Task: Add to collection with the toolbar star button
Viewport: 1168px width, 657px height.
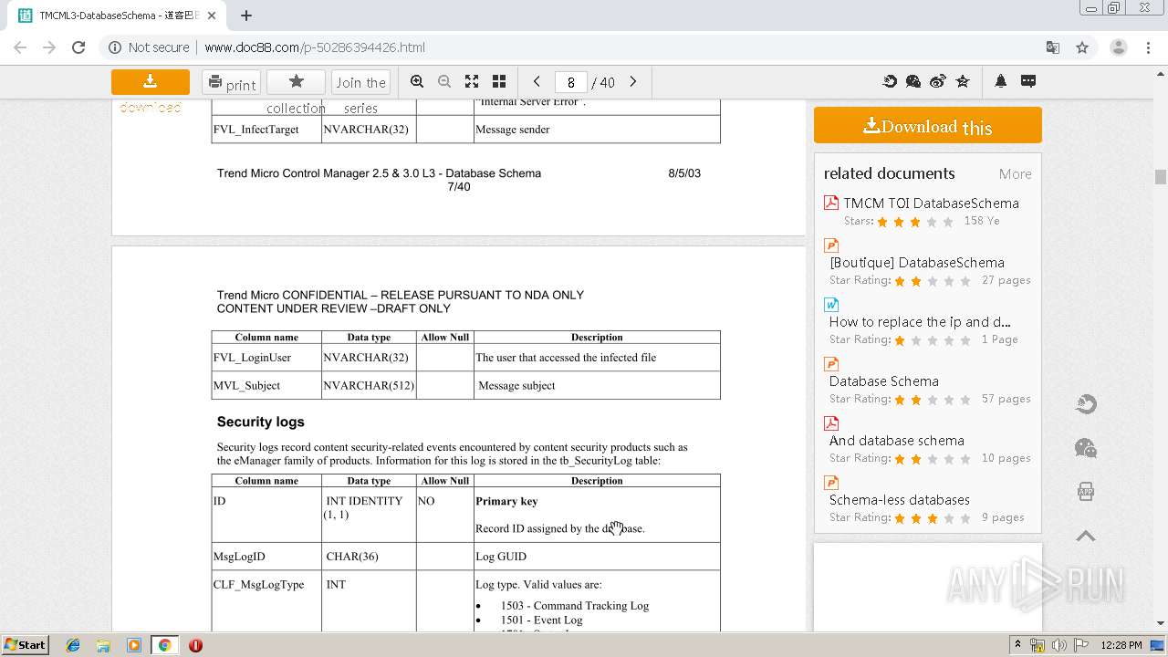Action: tap(296, 82)
